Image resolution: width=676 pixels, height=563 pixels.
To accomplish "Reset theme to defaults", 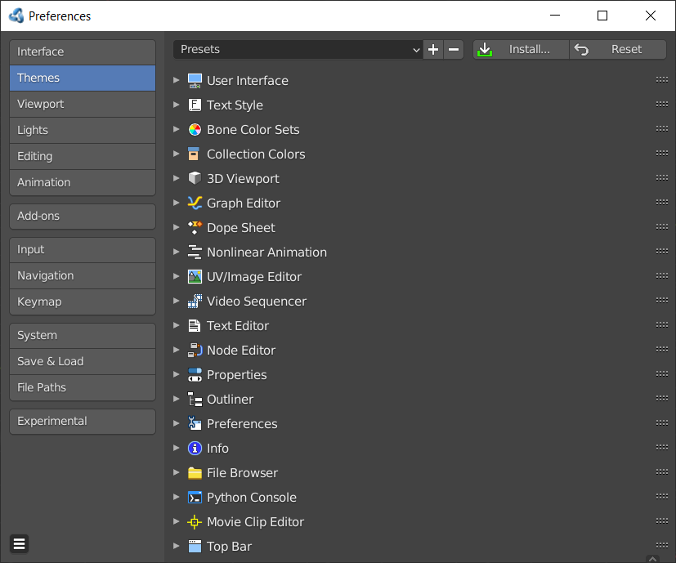I will tap(618, 50).
